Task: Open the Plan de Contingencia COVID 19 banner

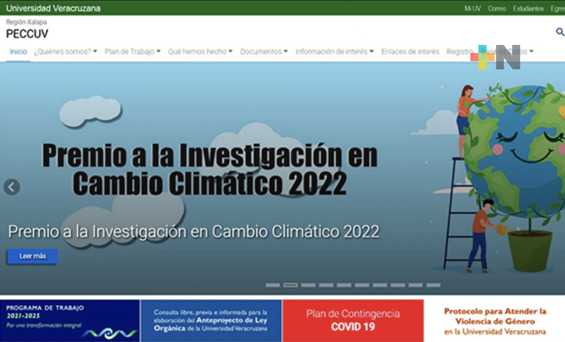Action: coord(353,321)
